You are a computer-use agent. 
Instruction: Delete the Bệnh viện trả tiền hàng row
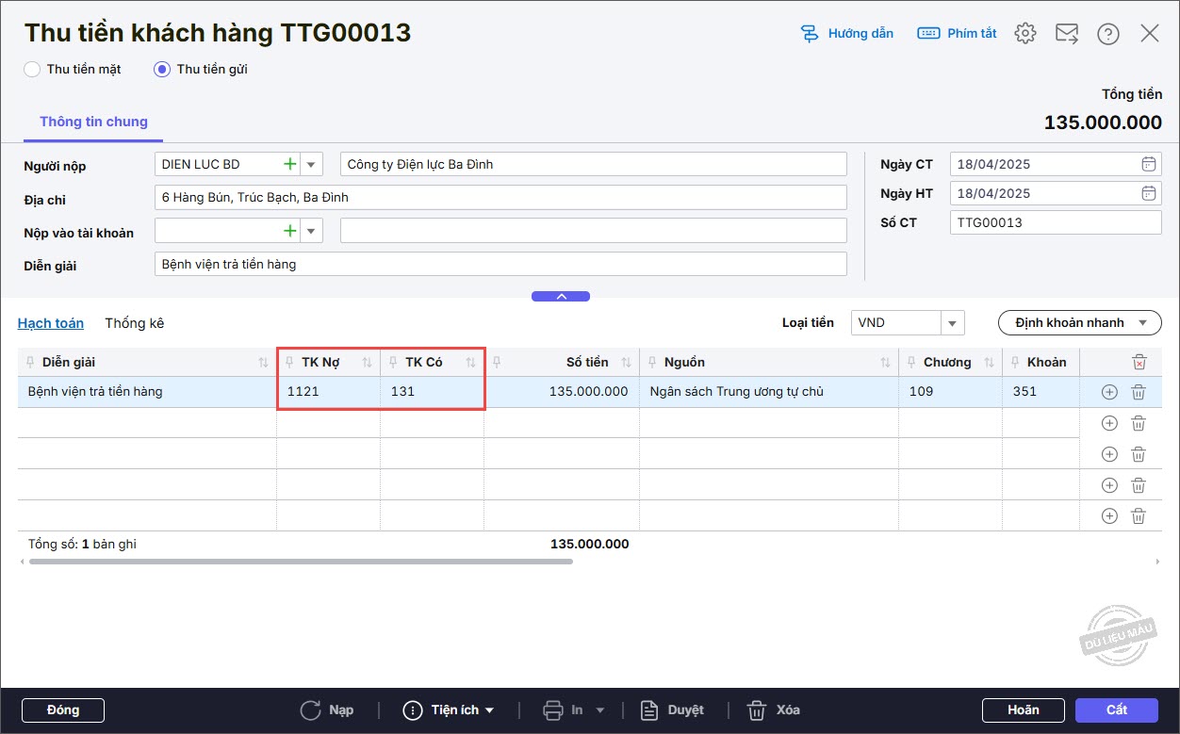[x=1139, y=392]
